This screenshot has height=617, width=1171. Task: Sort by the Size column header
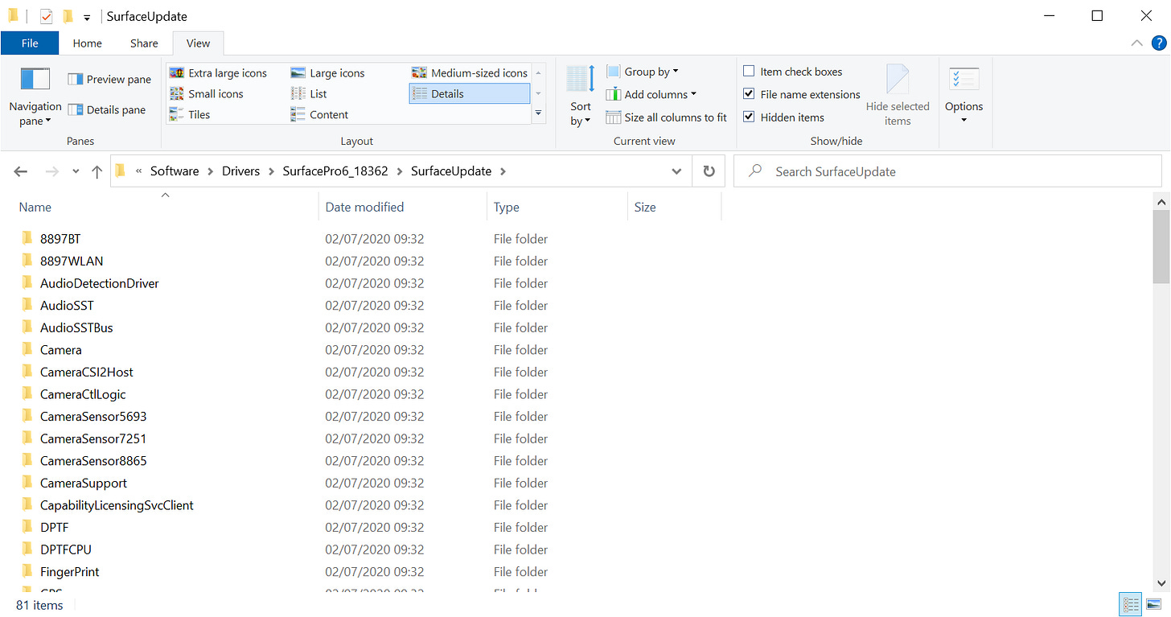(x=674, y=207)
